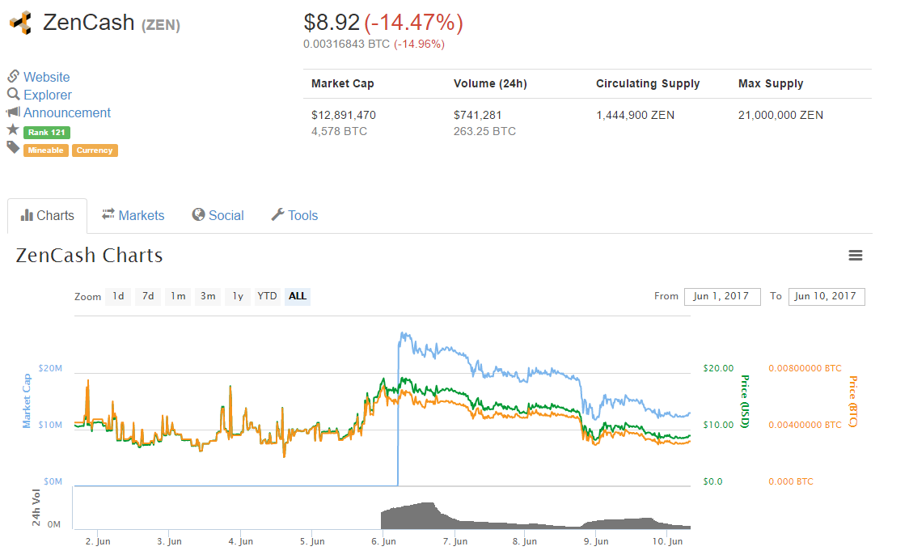Click the 1,444,900 ZEN circulating supply
The height and width of the screenshot is (555, 909).
pos(636,115)
